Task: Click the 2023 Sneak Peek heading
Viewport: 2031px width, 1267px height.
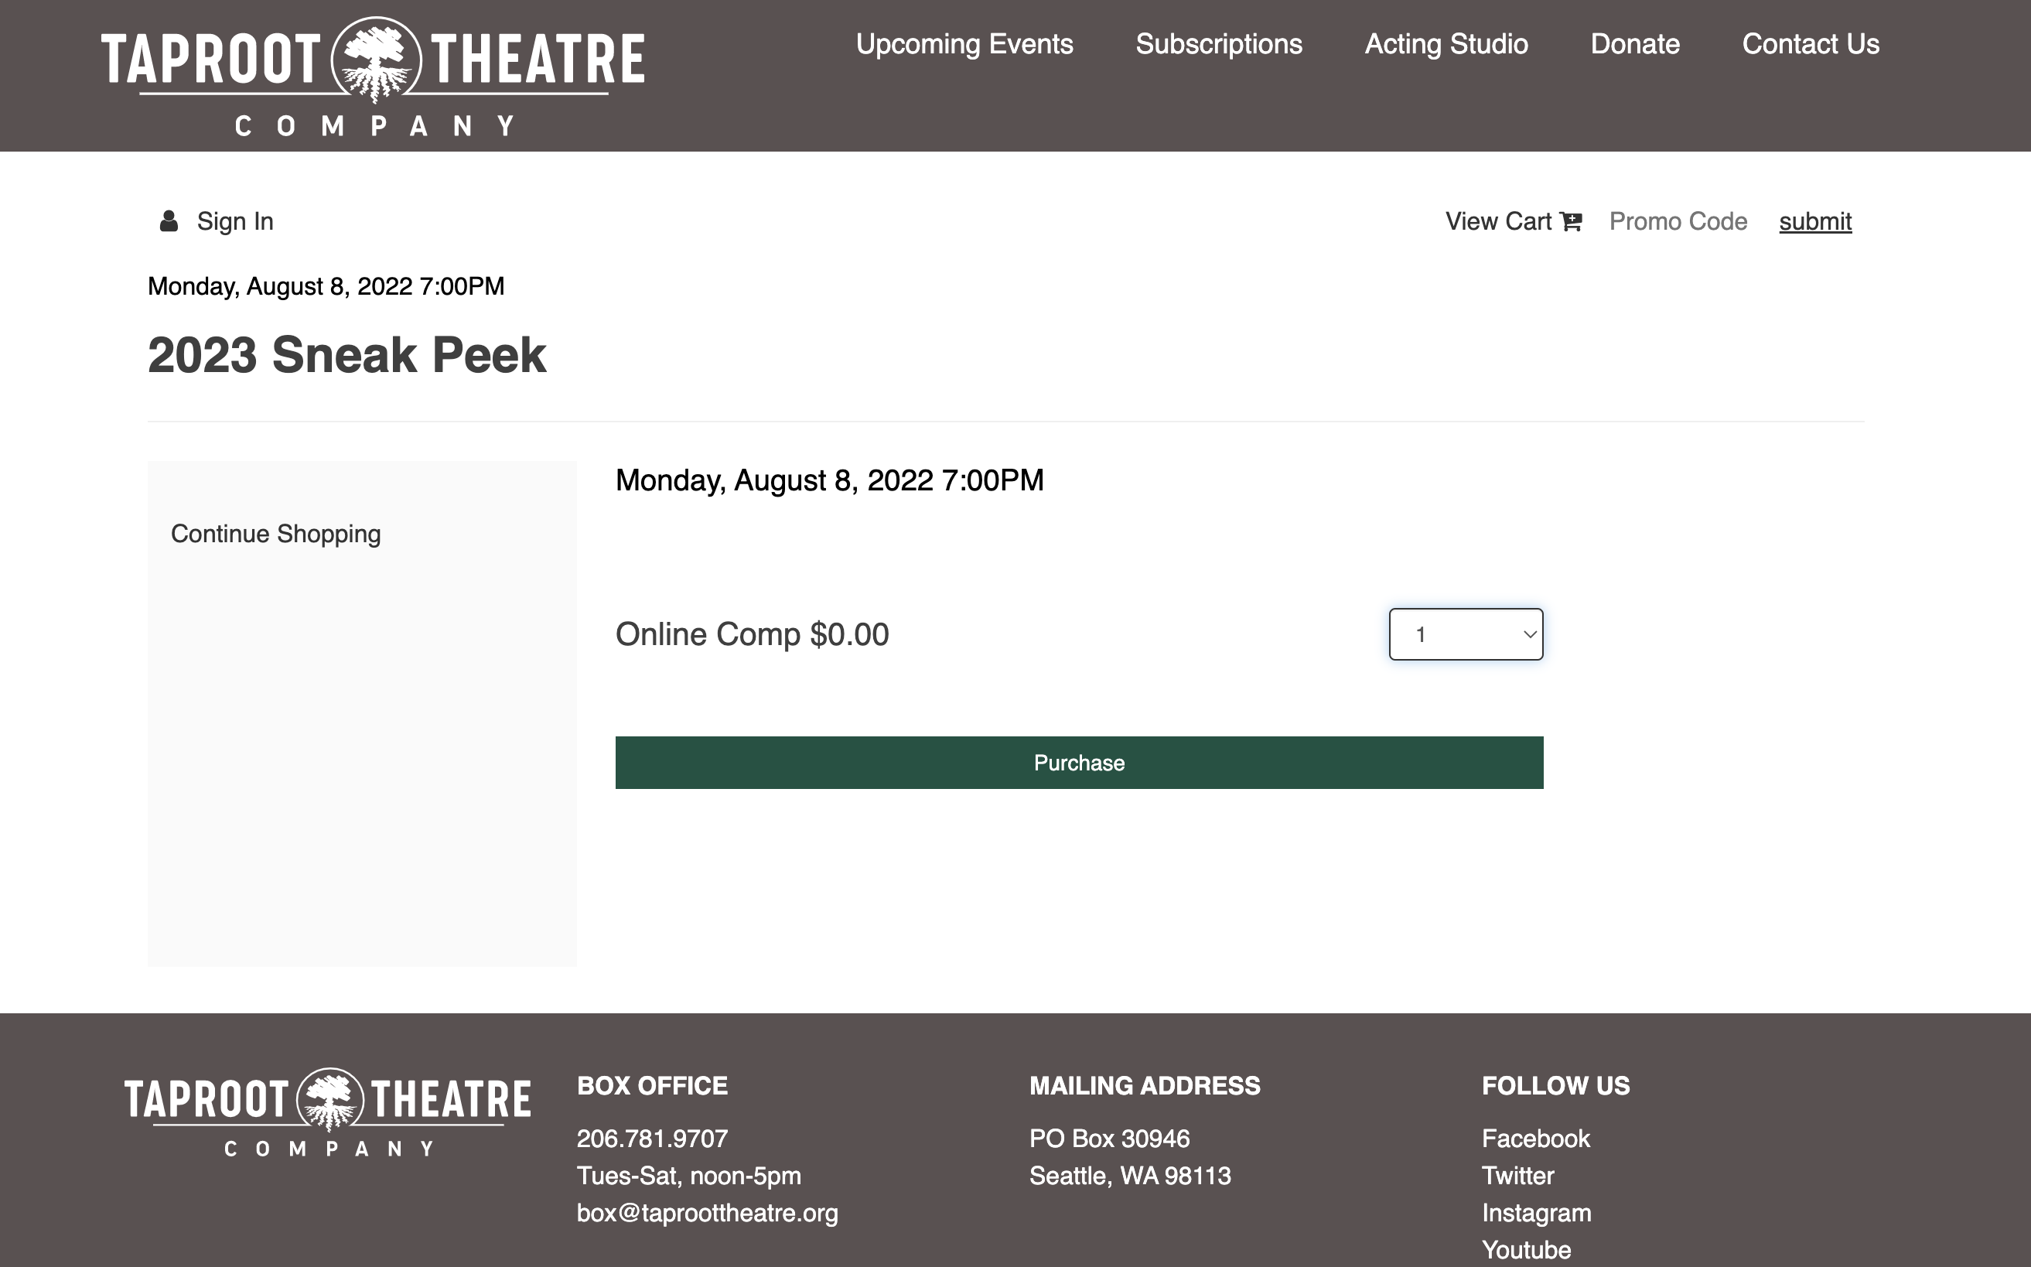Action: point(346,354)
